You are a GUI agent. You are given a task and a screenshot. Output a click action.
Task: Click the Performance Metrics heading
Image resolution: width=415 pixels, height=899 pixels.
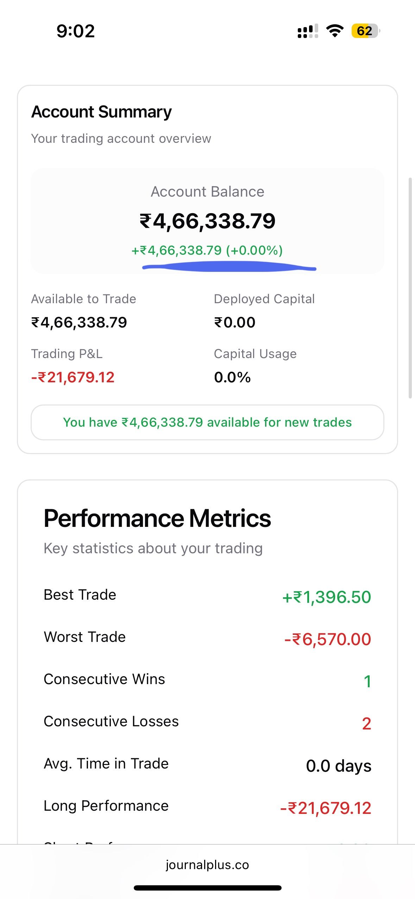pos(157,519)
